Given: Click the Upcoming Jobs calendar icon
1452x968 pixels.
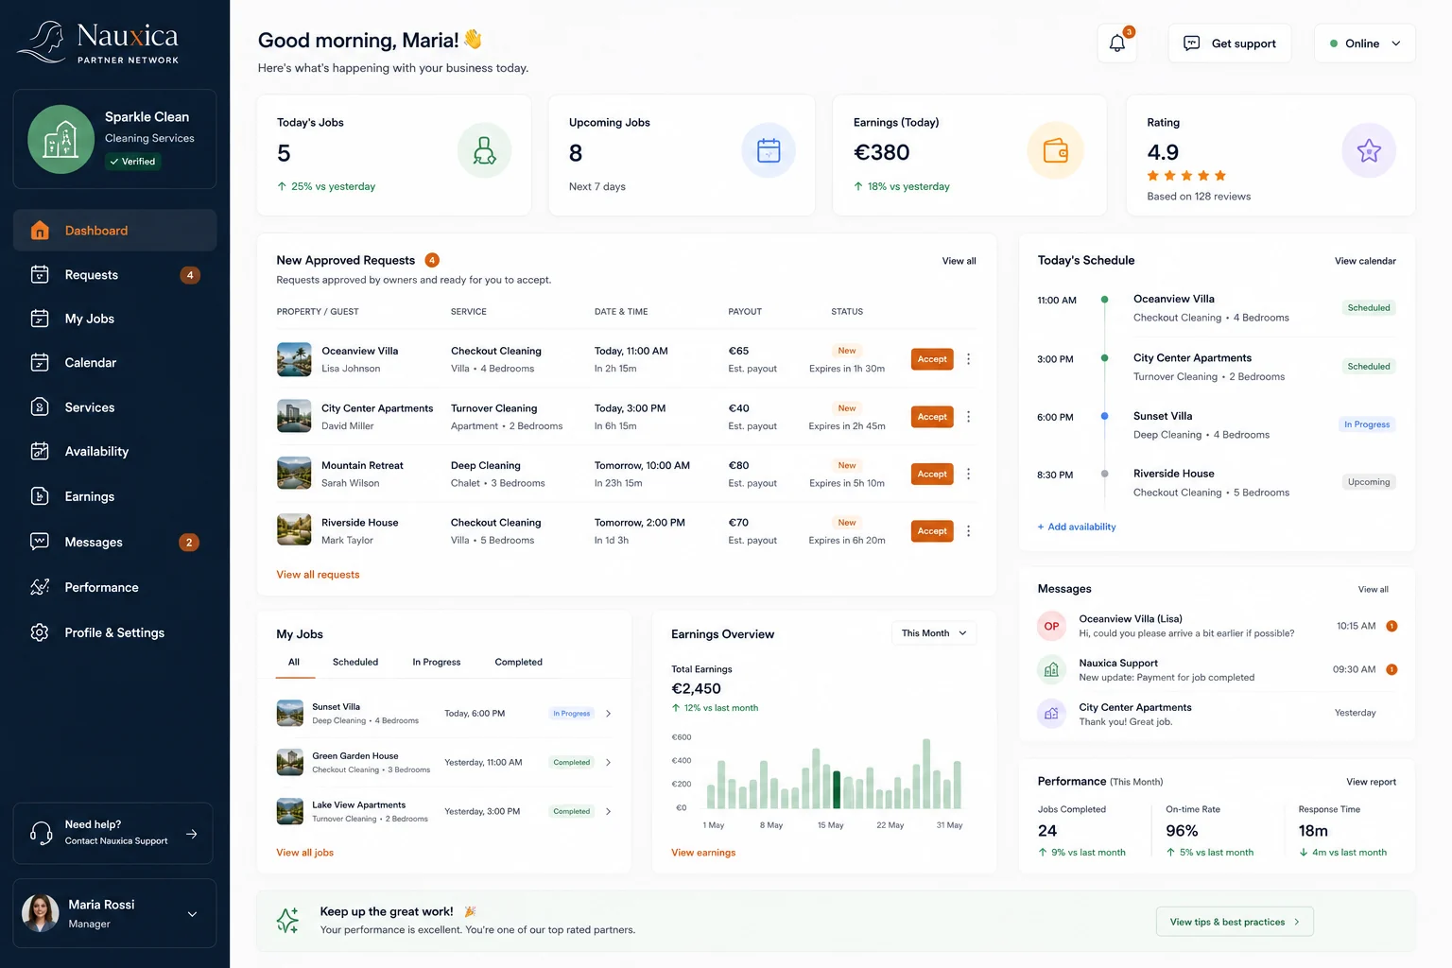Looking at the screenshot, I should coord(769,151).
